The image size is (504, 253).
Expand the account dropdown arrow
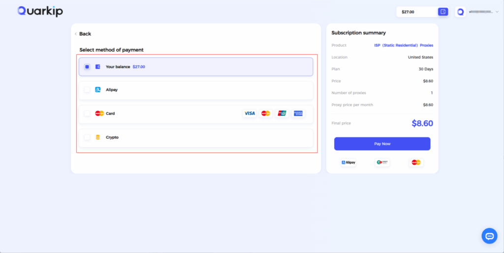tap(497, 12)
